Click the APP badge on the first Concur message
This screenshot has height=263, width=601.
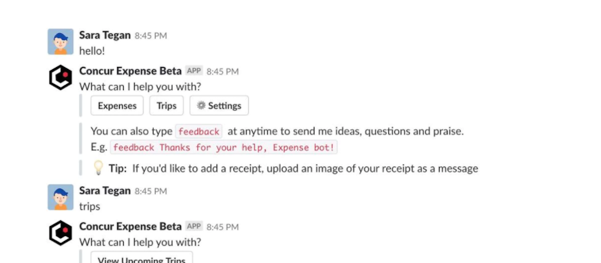pos(194,71)
